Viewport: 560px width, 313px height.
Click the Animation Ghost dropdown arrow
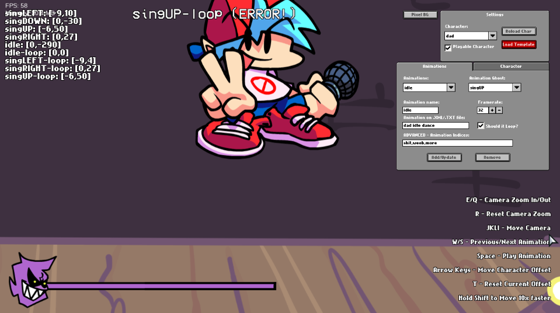tap(516, 88)
